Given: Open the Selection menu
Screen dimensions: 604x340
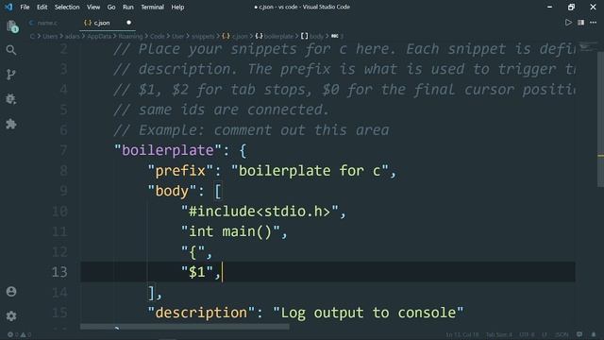Looking at the screenshot, I should (x=67, y=7).
